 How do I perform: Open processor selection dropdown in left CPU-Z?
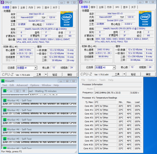click(x=35, y=68)
